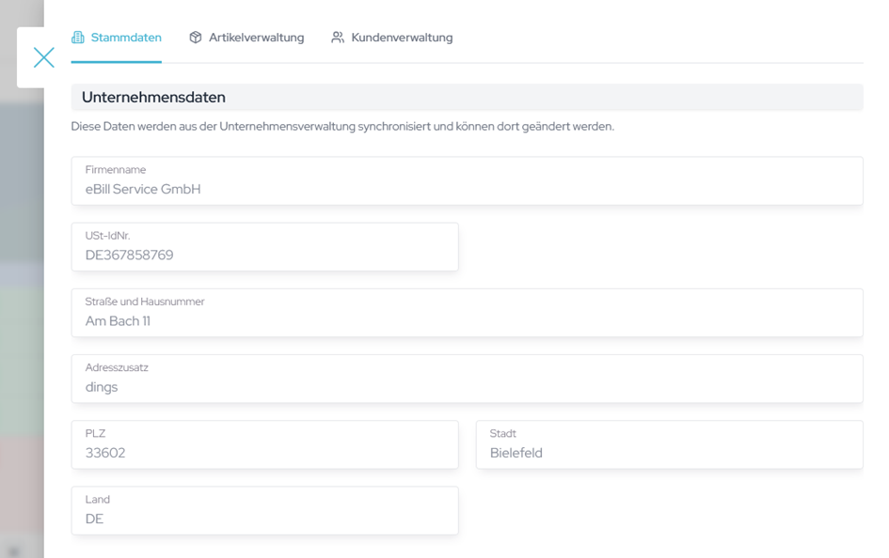
Task: Click the 'Am Bach 11' street value
Action: (x=118, y=321)
